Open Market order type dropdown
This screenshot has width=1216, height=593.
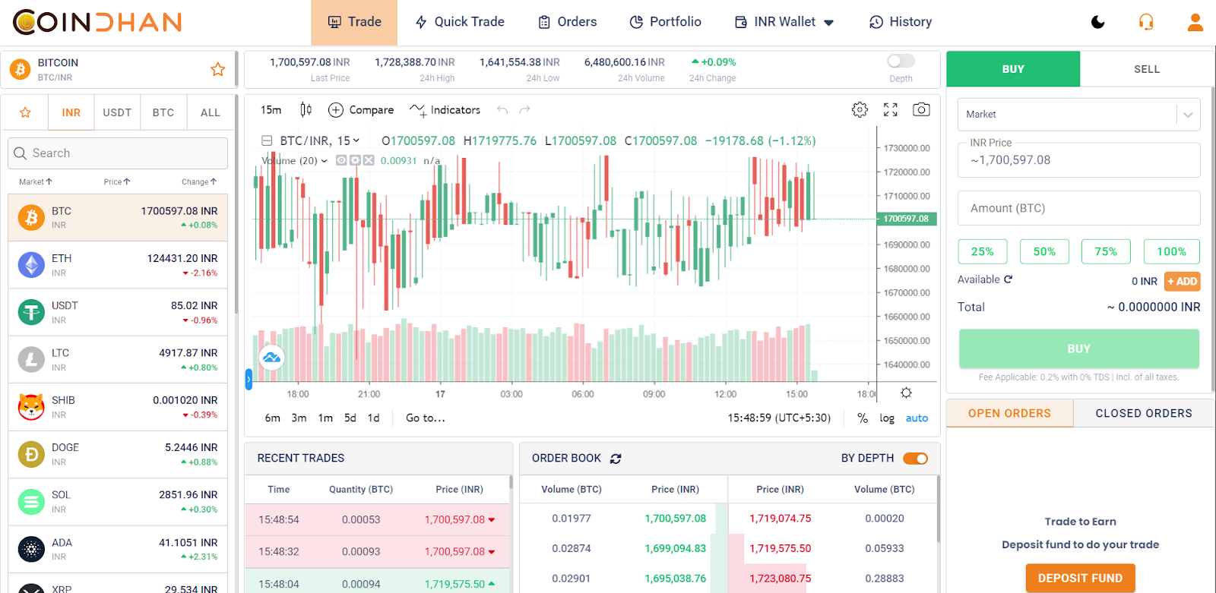(x=1079, y=115)
